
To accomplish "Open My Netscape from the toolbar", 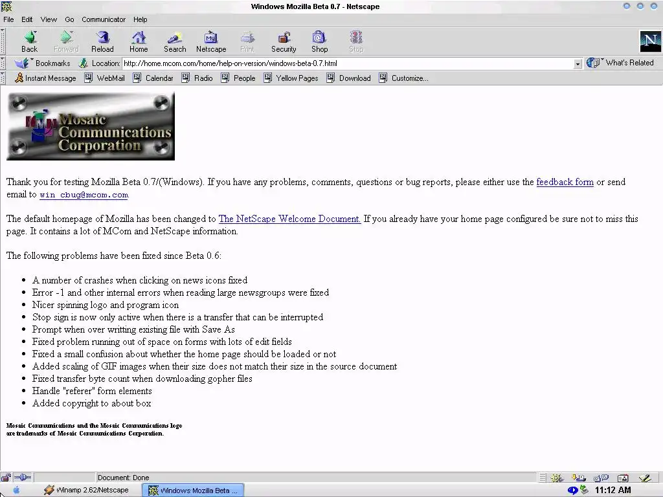I will (211, 42).
